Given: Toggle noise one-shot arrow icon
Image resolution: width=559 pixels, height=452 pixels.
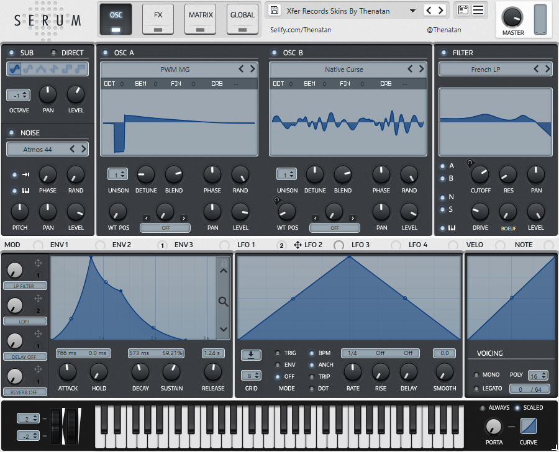Looking at the screenshot, I should pyautogui.click(x=25, y=174).
